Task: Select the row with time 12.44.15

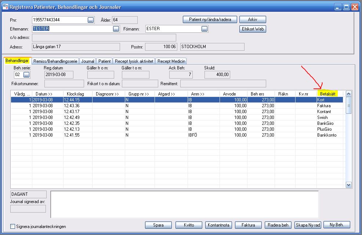Action: (177, 100)
